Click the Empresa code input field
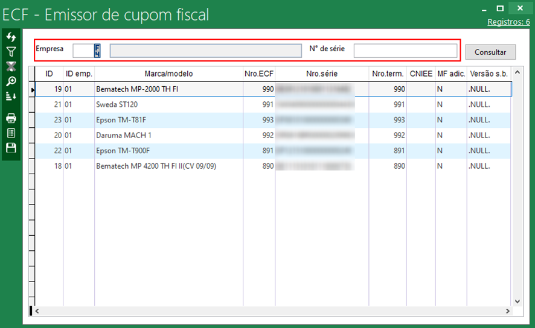This screenshot has height=328, width=535. 82,51
